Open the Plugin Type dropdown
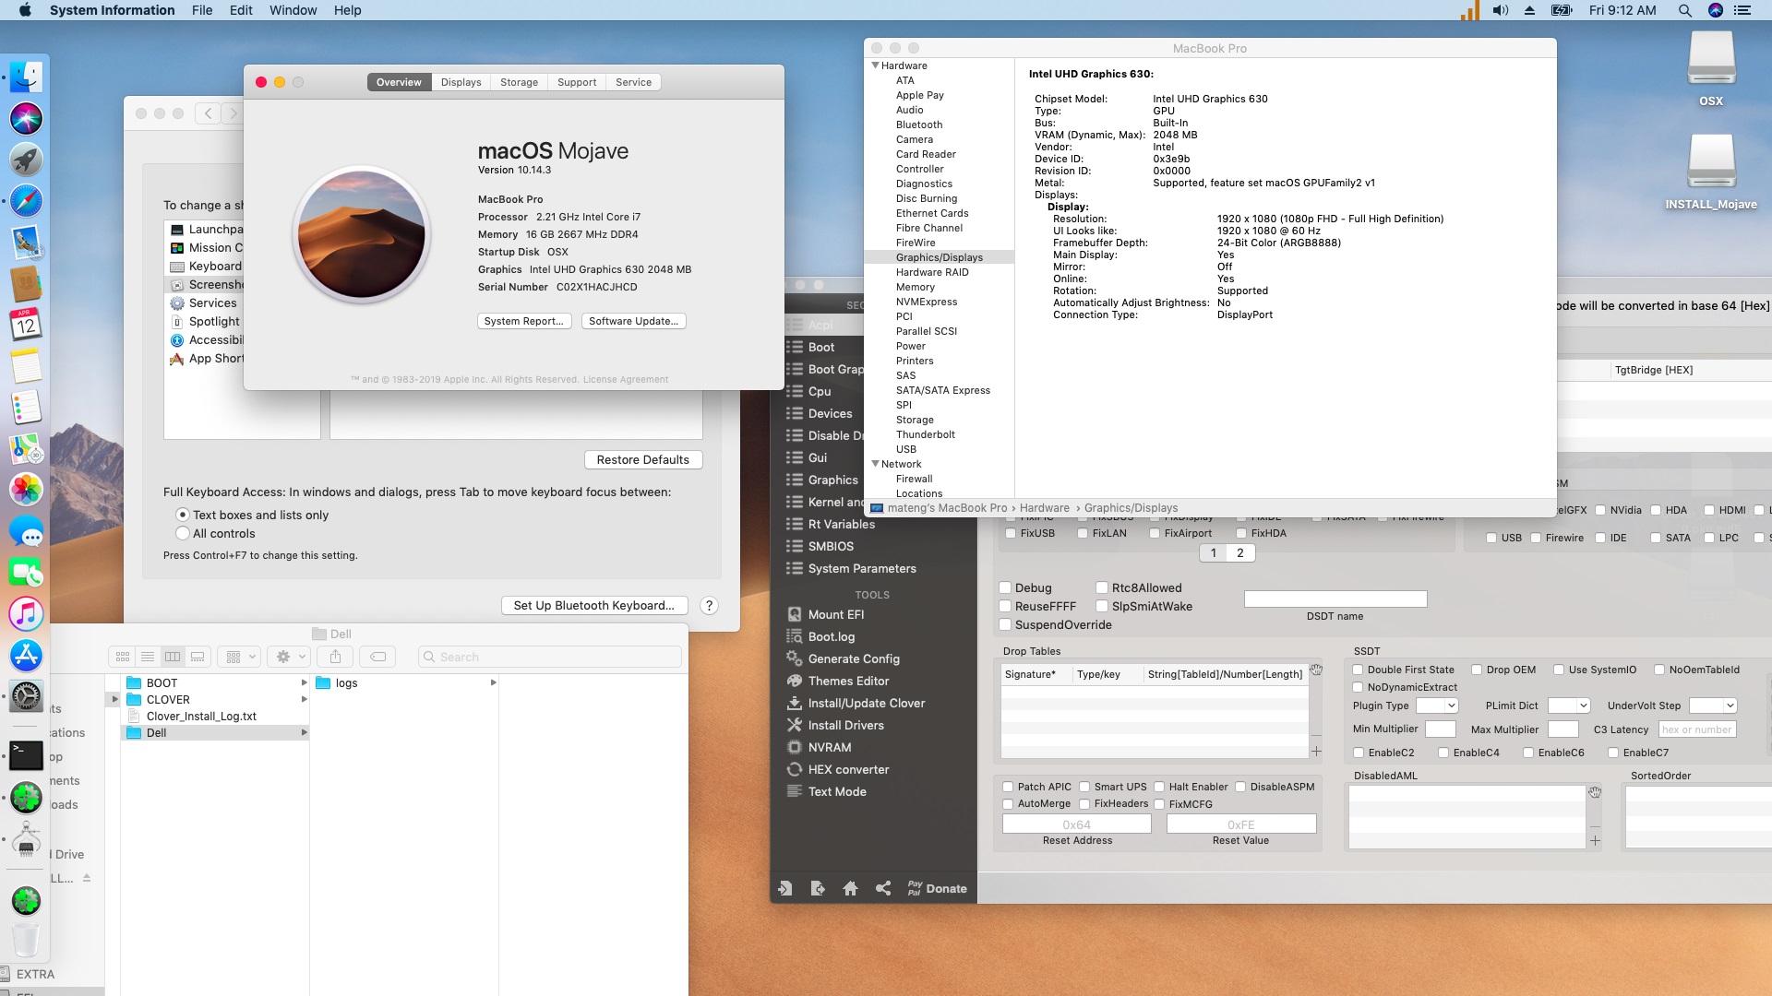The image size is (1772, 996). coord(1437,705)
